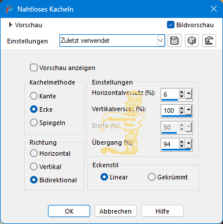Click the reset to default arrow icon
223x224 pixels.
coord(209,41)
